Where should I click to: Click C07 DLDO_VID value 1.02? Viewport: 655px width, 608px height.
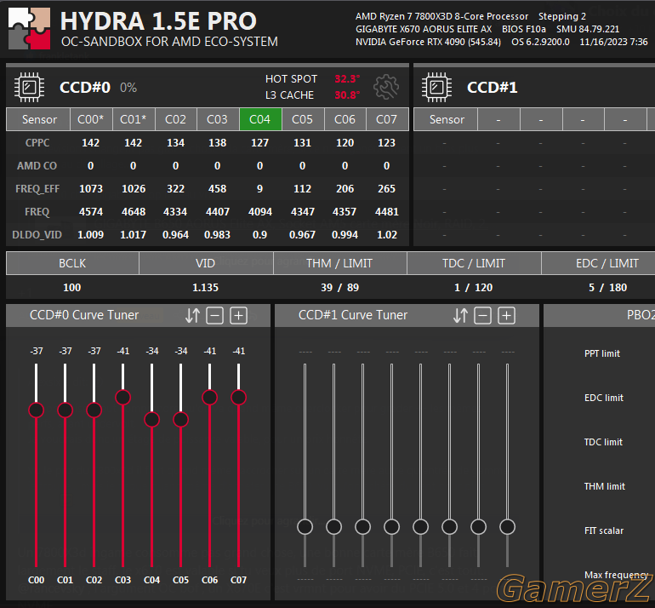point(387,234)
